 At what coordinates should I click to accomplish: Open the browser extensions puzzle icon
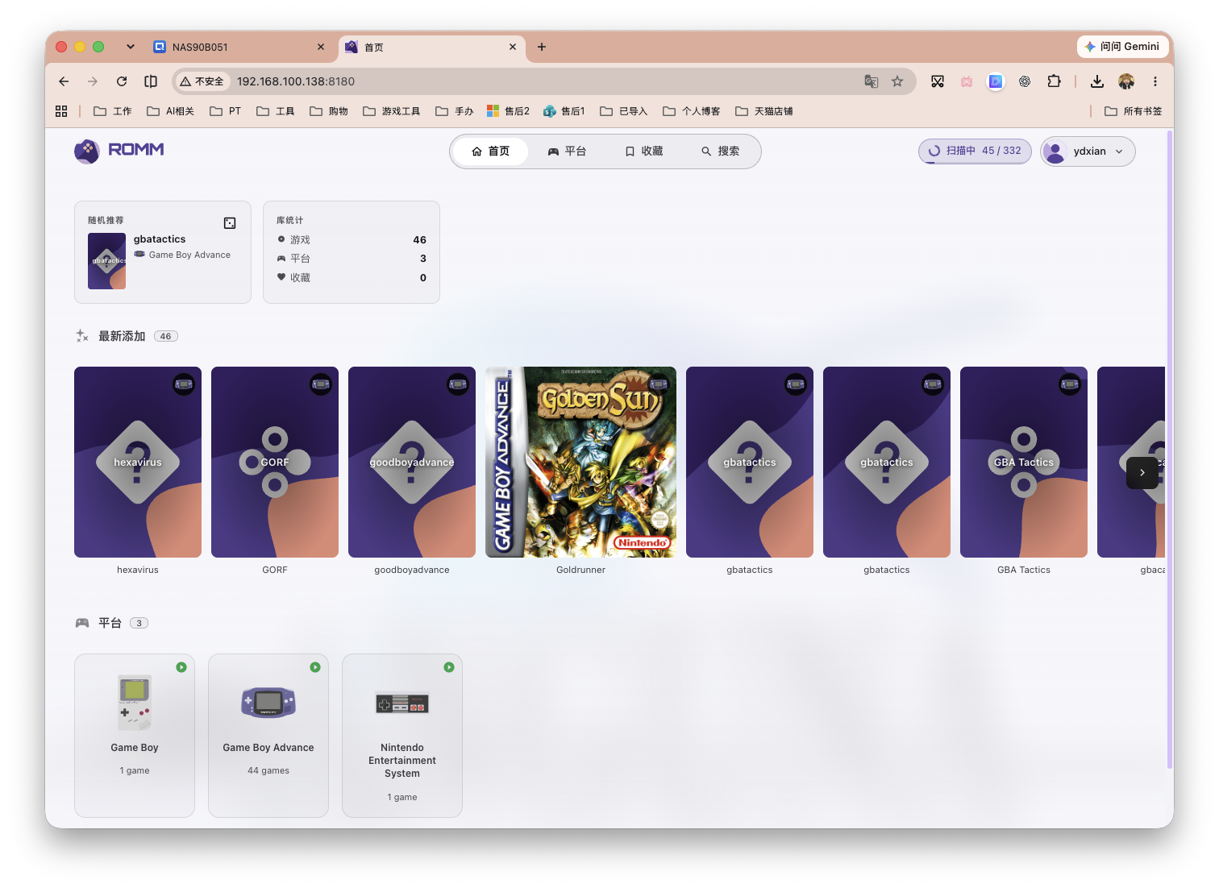(1054, 81)
